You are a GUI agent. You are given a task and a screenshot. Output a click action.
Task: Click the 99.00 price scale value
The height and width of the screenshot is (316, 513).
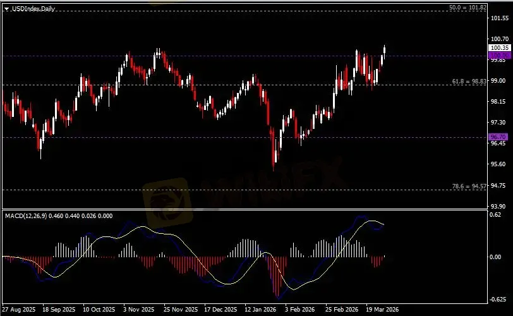498,80
